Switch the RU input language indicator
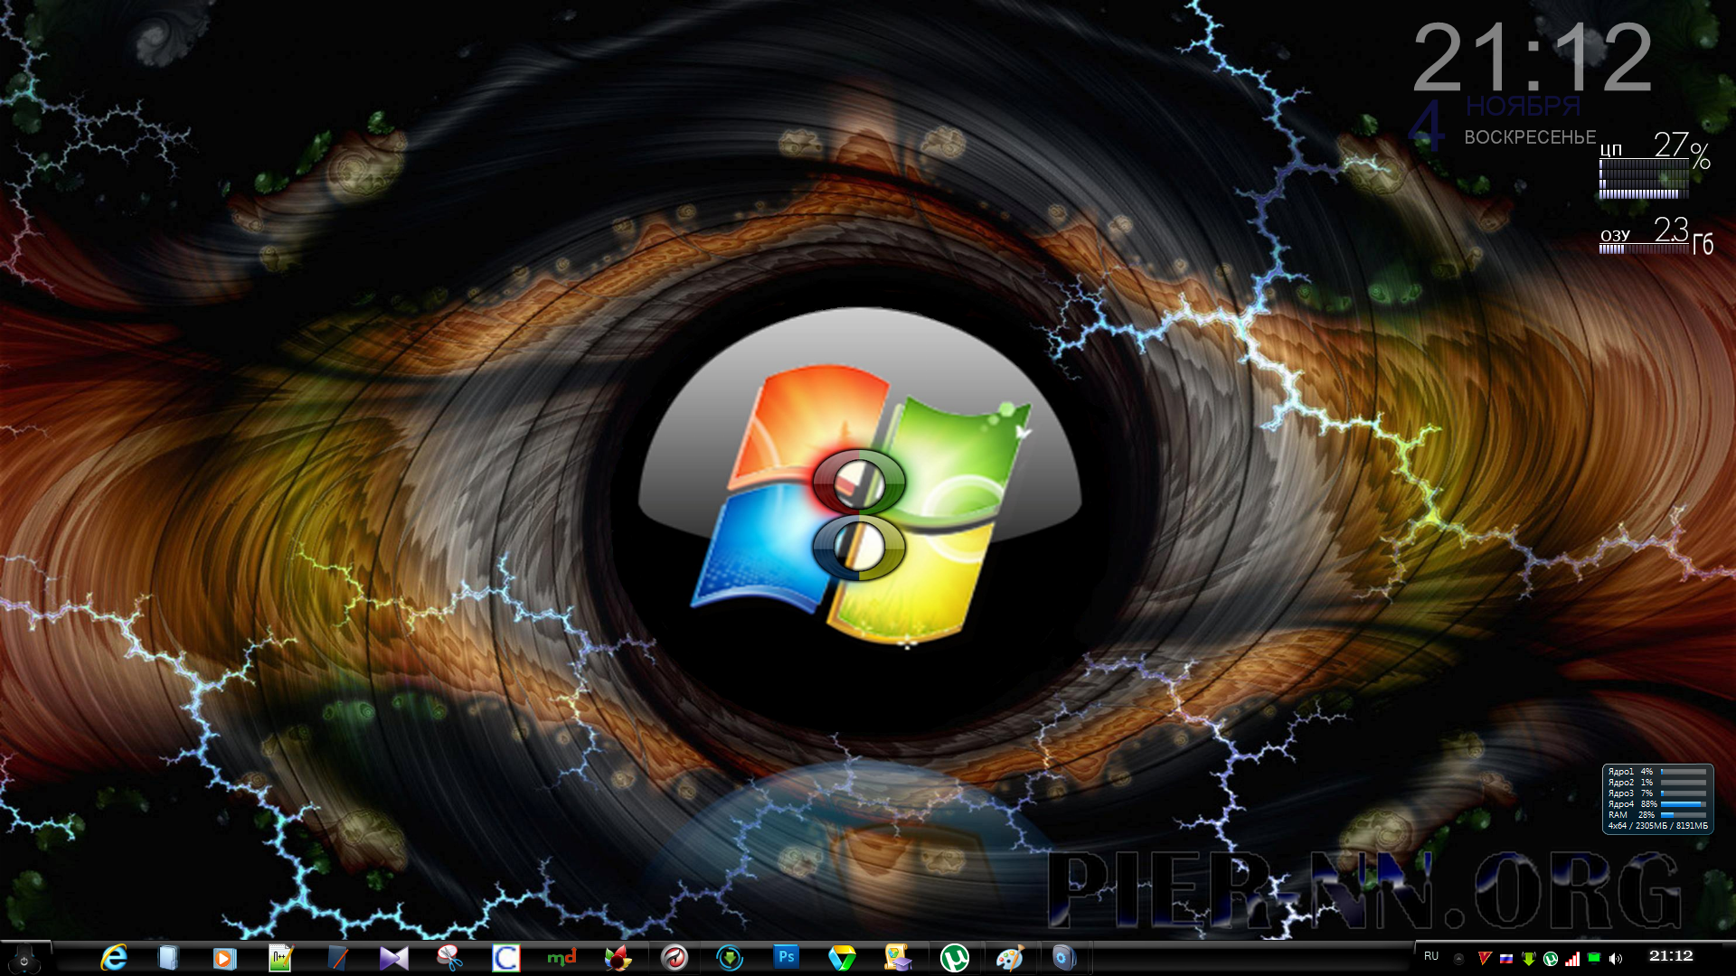The width and height of the screenshot is (1736, 976). click(1431, 956)
